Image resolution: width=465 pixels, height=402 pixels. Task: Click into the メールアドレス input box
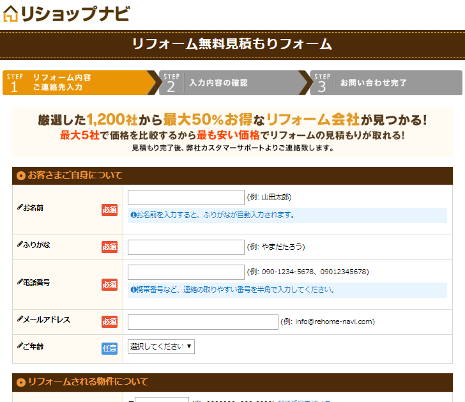202,322
